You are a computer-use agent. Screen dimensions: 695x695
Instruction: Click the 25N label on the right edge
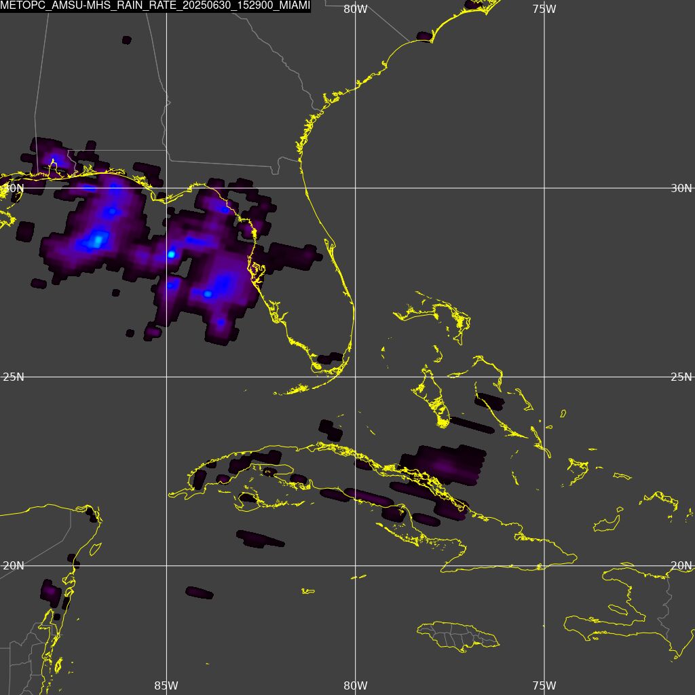pyautogui.click(x=681, y=377)
